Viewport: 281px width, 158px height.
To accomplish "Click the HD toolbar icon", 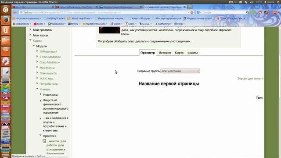I will pos(267,12).
